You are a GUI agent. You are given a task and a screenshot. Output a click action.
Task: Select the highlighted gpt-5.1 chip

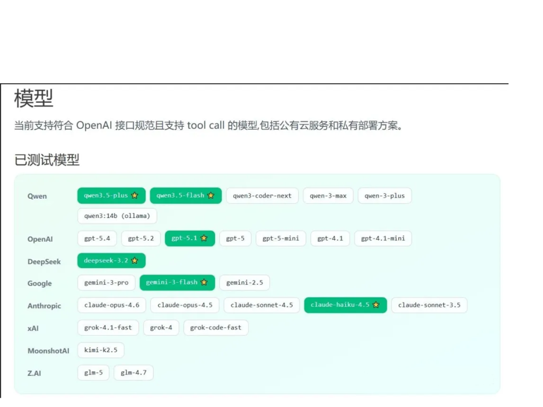190,238
